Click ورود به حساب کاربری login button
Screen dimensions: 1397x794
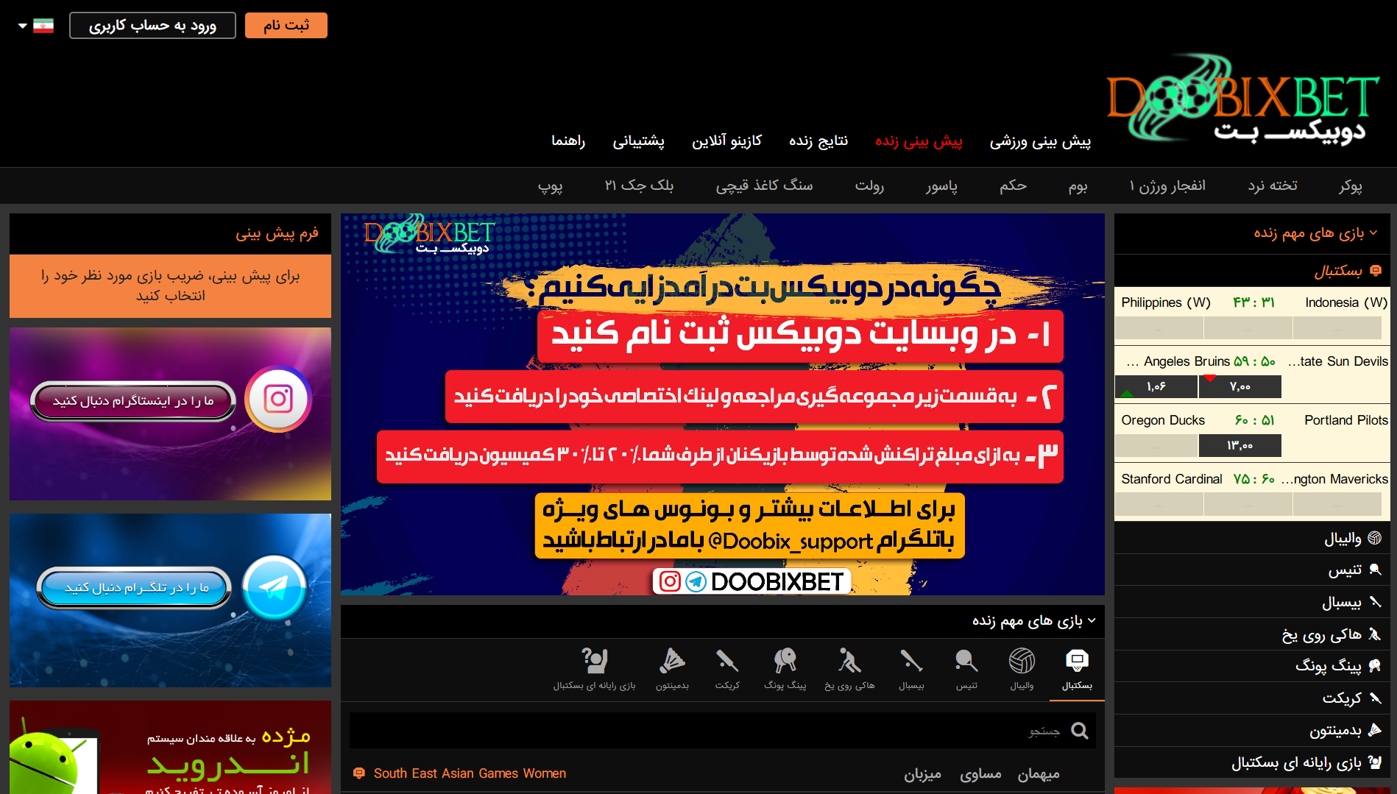(152, 25)
